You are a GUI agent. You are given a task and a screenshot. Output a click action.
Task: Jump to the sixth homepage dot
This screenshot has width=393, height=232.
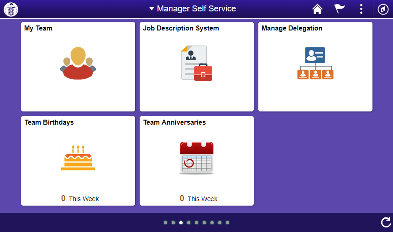204,222
